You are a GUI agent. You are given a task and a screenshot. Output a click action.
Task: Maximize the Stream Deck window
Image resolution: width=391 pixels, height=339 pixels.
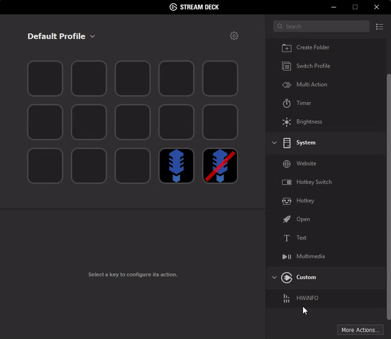click(x=355, y=7)
